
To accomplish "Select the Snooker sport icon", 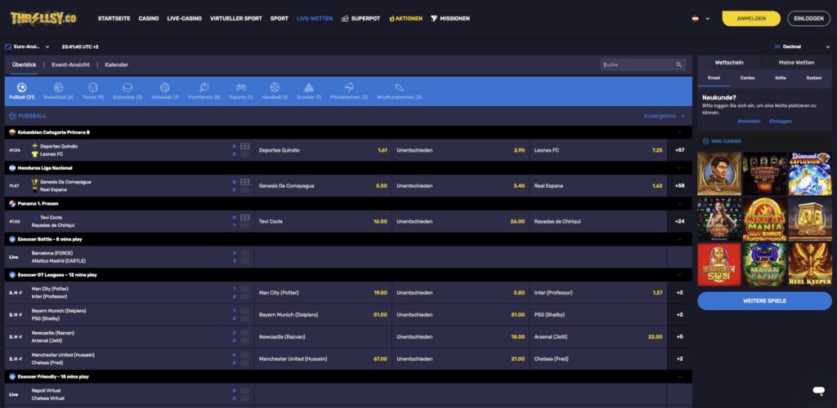I will tap(308, 87).
